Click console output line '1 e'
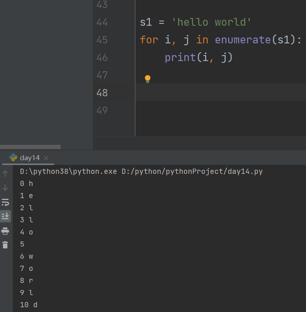The width and height of the screenshot is (306, 312). pyautogui.click(x=27, y=196)
